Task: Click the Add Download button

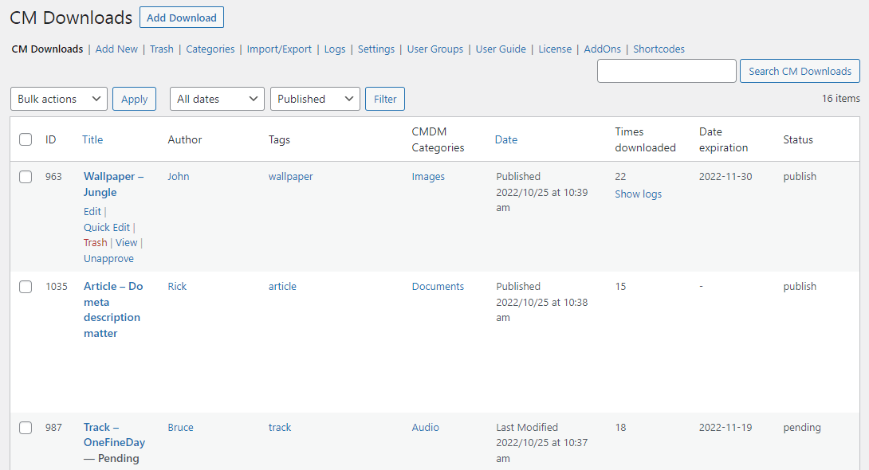Action: 181,18
